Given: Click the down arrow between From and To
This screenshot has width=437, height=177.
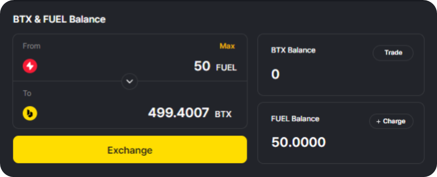Looking at the screenshot, I should click(x=130, y=81).
